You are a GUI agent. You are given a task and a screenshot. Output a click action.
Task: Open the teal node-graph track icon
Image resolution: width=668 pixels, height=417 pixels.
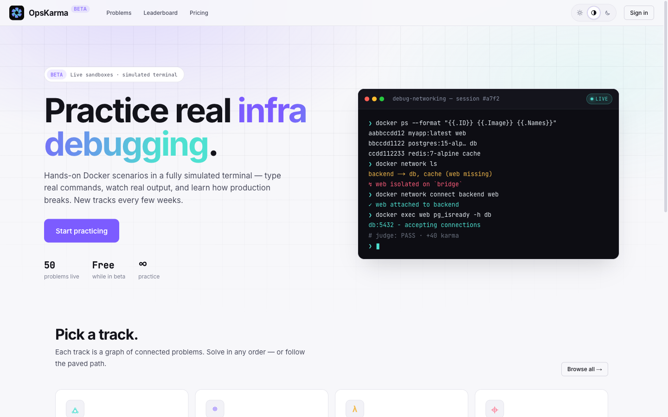click(x=75, y=409)
